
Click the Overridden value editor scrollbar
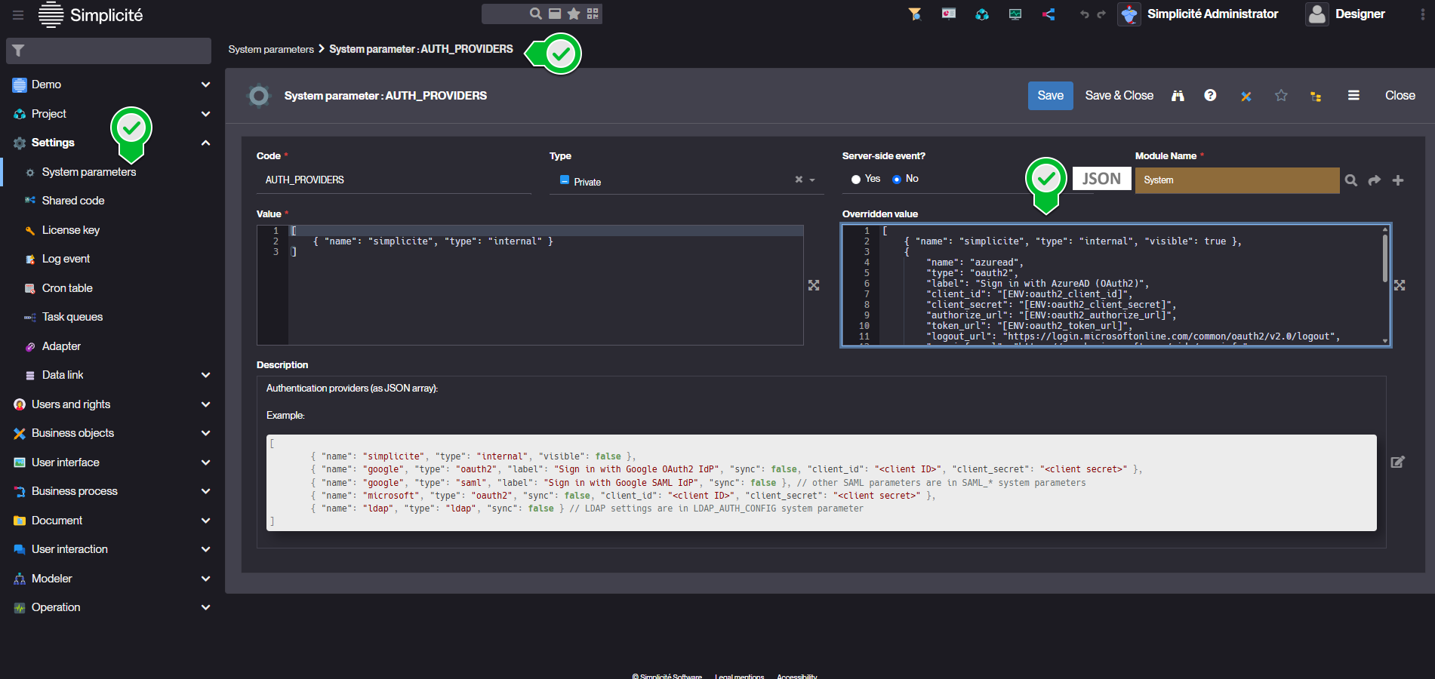tap(1384, 259)
